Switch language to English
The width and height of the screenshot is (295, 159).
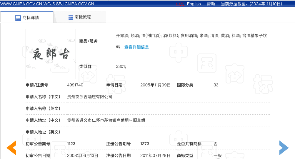(x=194, y=4)
